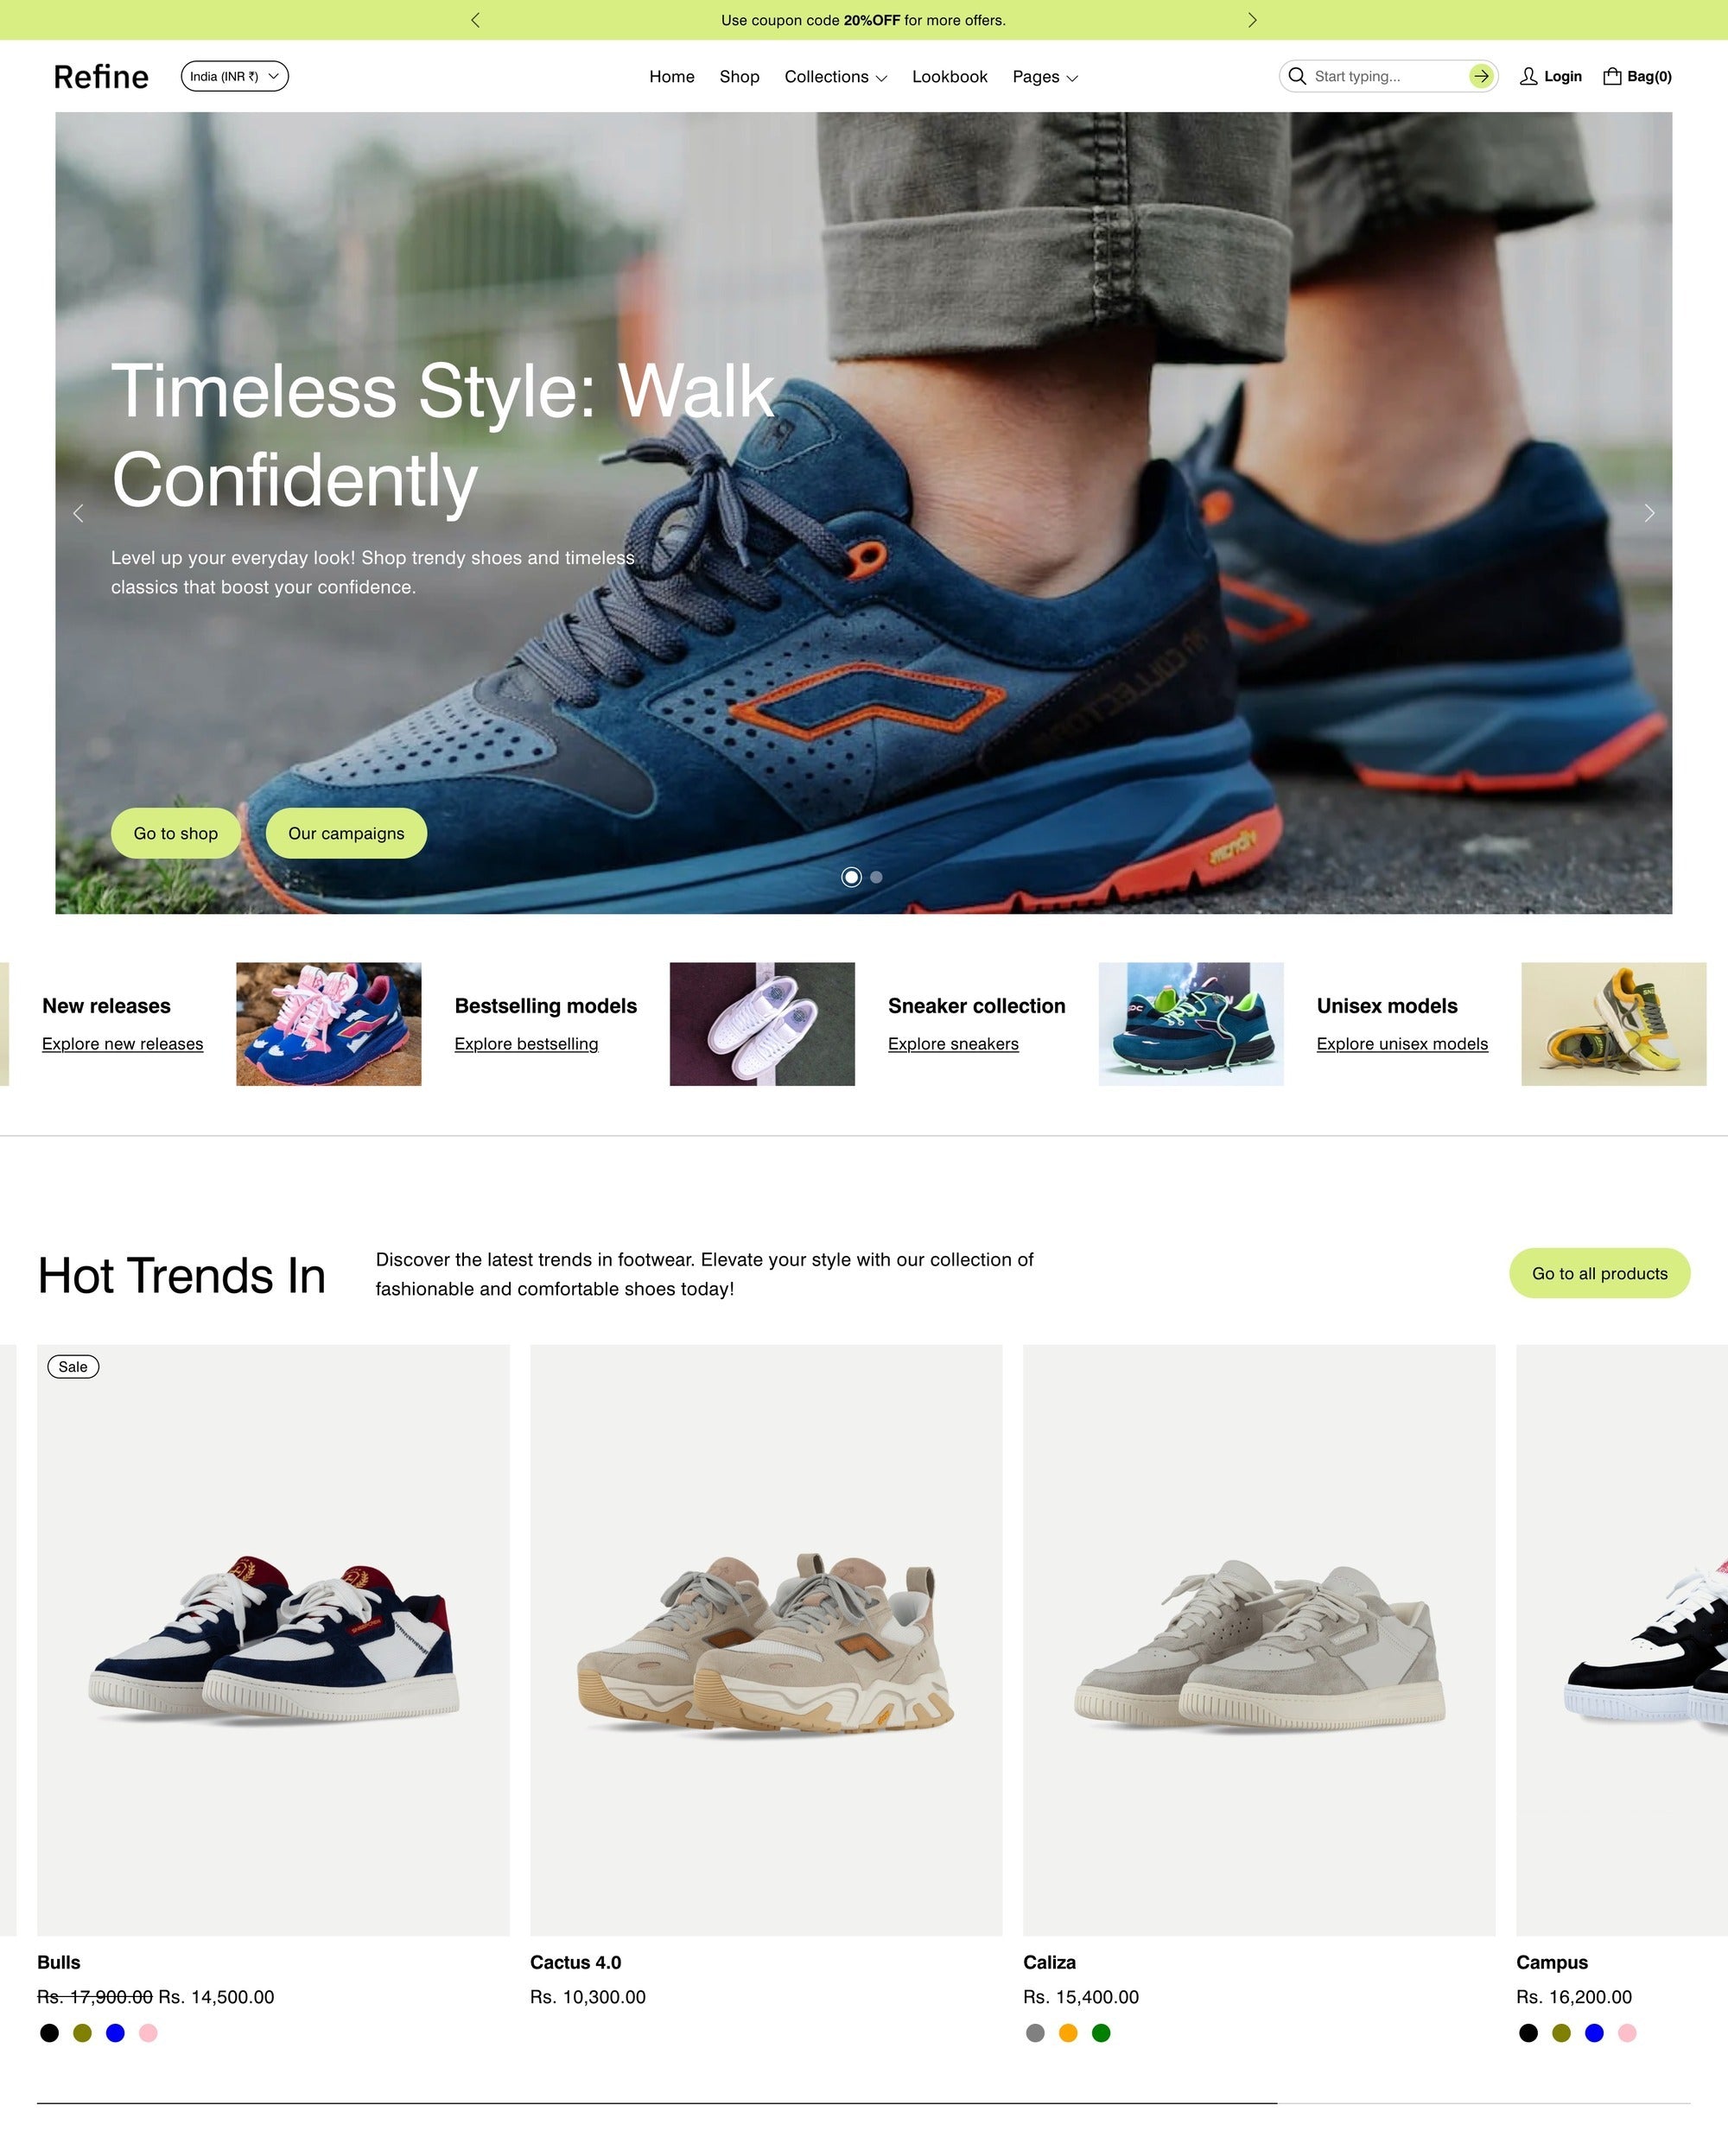
Task: Click the back arrow in announcement bar
Action: tap(478, 19)
